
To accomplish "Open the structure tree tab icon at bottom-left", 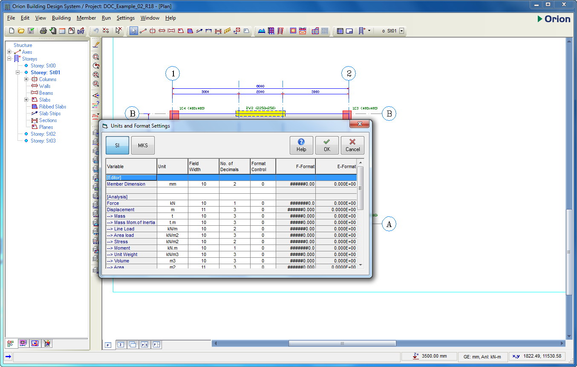I will pos(11,343).
